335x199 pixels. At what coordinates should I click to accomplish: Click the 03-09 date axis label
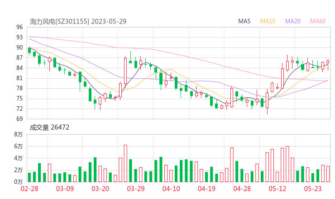pos(65,189)
